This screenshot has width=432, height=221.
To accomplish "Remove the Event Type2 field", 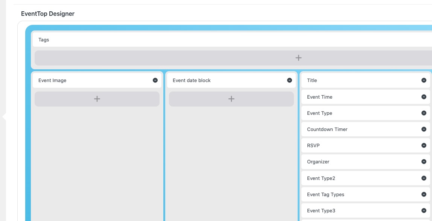I will [424, 178].
